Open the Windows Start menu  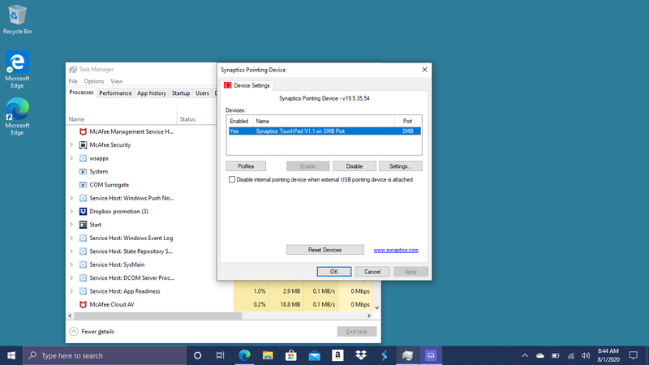11,355
